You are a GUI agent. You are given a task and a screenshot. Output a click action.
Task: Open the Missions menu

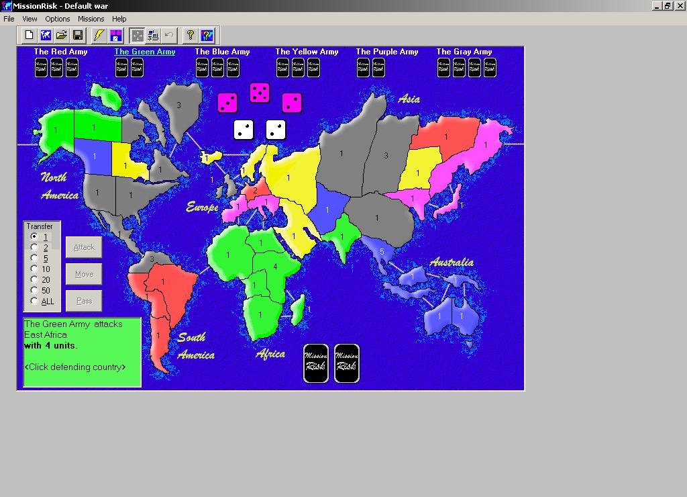91,19
